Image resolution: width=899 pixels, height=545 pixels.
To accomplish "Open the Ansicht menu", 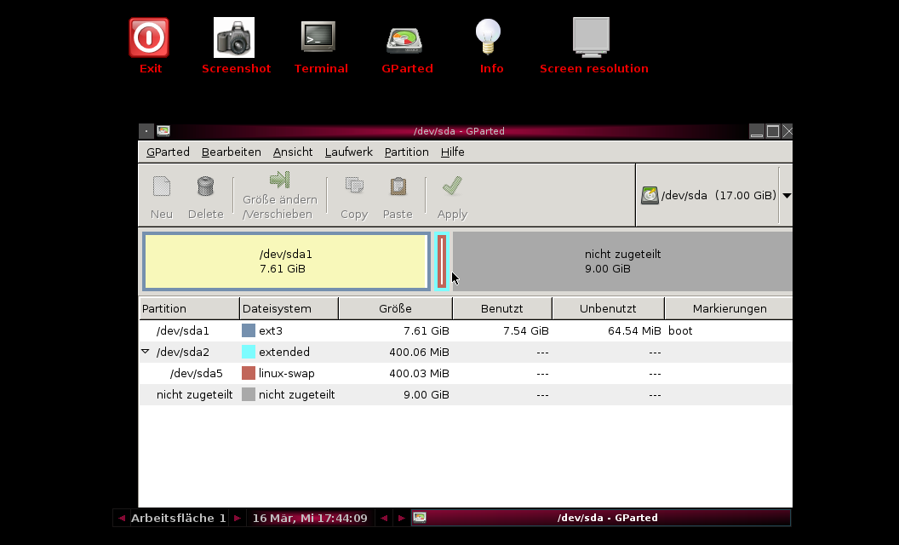I will point(293,152).
